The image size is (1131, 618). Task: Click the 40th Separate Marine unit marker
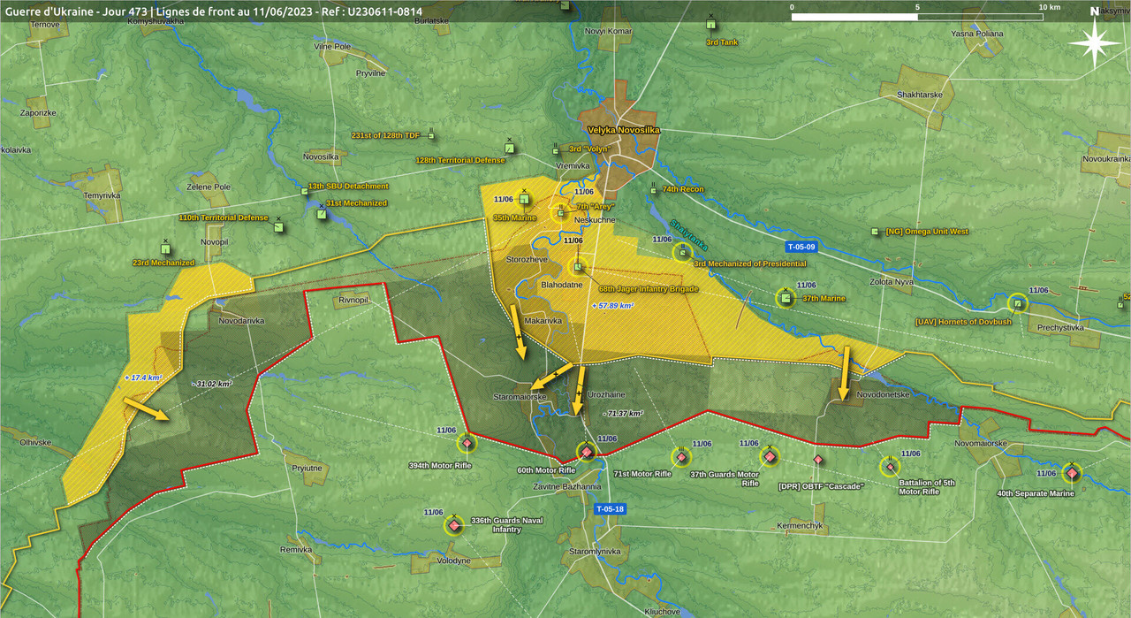click(x=1072, y=474)
